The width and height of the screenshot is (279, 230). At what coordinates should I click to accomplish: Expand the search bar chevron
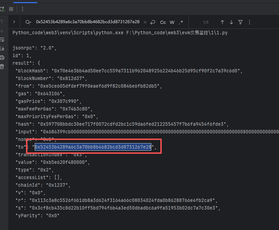[x=14, y=22]
